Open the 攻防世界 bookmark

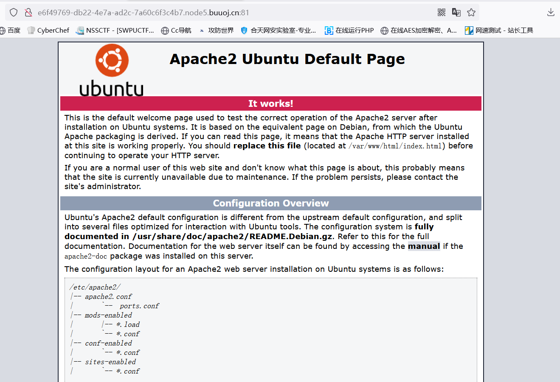pyautogui.click(x=216, y=30)
